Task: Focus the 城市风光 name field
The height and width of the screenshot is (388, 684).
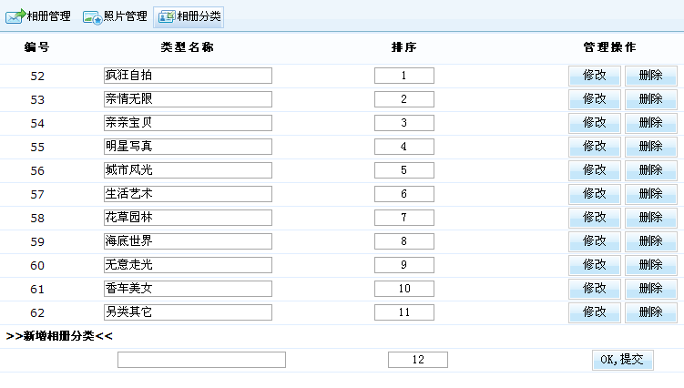Action: click(x=188, y=170)
